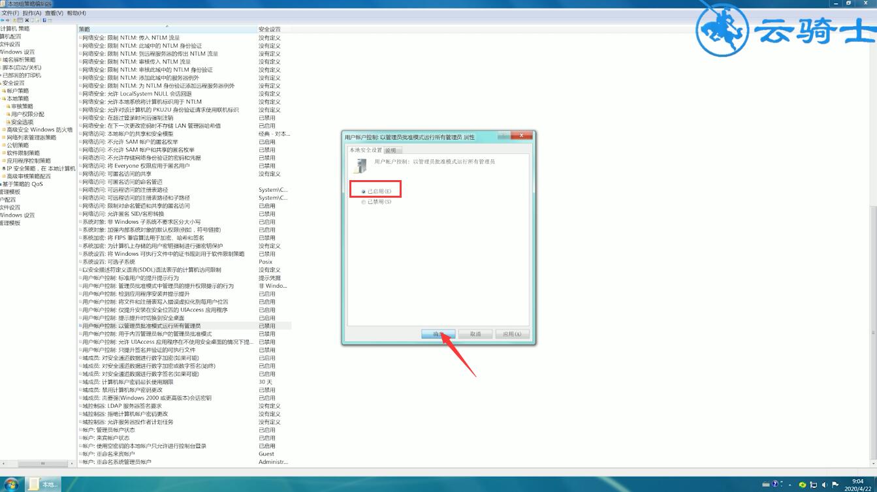Open 帐户策略 folder in tree

[x=18, y=91]
